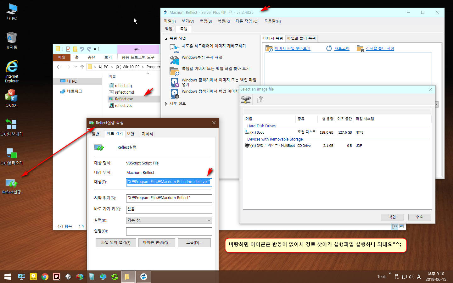Expand the taskbar Tools toolbar chevron
Image resolution: width=453 pixels, height=283 pixels.
[390, 274]
